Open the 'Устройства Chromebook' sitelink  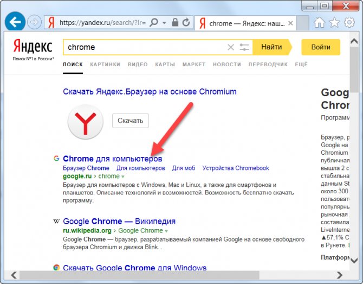[x=236, y=168]
